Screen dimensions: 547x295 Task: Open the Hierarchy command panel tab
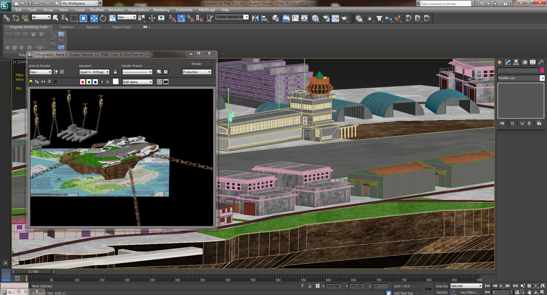516,62
